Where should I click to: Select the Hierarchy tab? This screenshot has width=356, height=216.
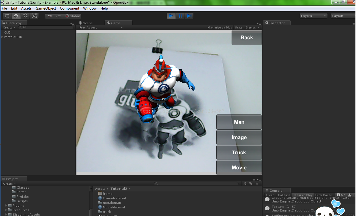click(14, 23)
